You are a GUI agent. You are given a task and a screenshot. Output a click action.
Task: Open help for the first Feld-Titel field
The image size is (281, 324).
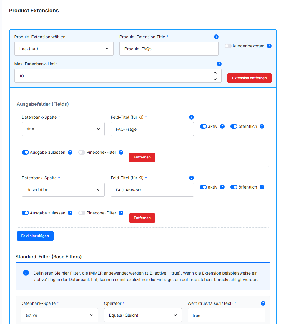tap(192, 117)
